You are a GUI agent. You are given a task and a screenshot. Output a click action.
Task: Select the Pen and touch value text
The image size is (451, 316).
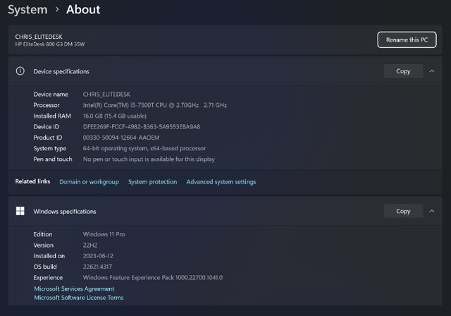[x=149, y=159]
